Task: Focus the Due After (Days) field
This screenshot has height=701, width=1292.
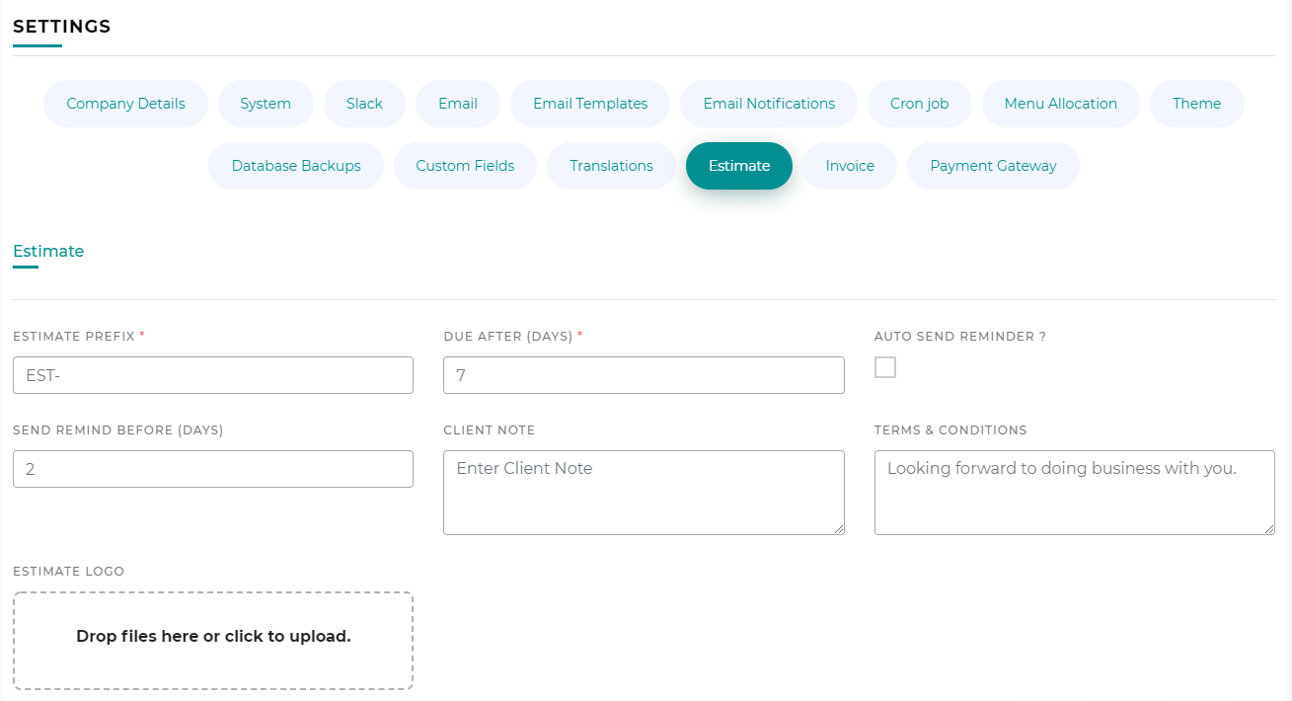Action: 644,375
